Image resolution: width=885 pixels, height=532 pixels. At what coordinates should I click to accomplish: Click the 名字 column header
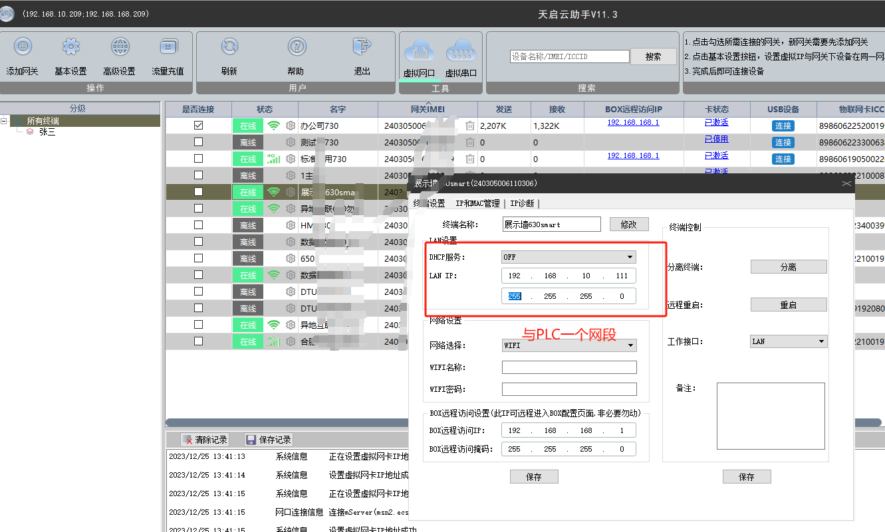click(338, 109)
